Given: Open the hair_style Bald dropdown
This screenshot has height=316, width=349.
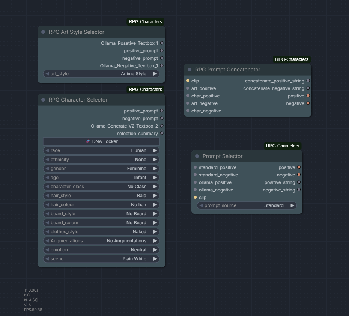Looking at the screenshot, I should (101, 196).
